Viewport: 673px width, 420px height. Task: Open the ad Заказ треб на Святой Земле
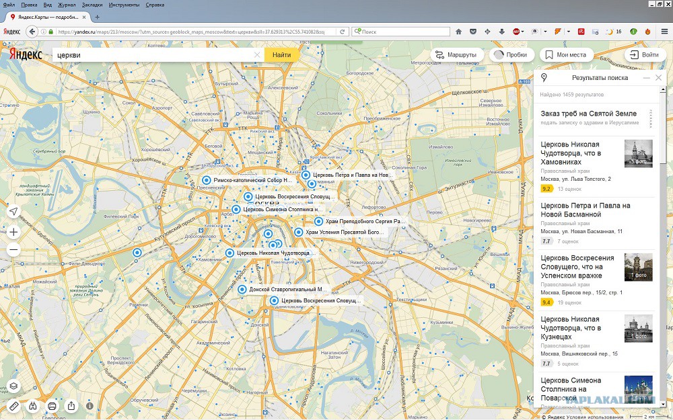[x=588, y=114]
